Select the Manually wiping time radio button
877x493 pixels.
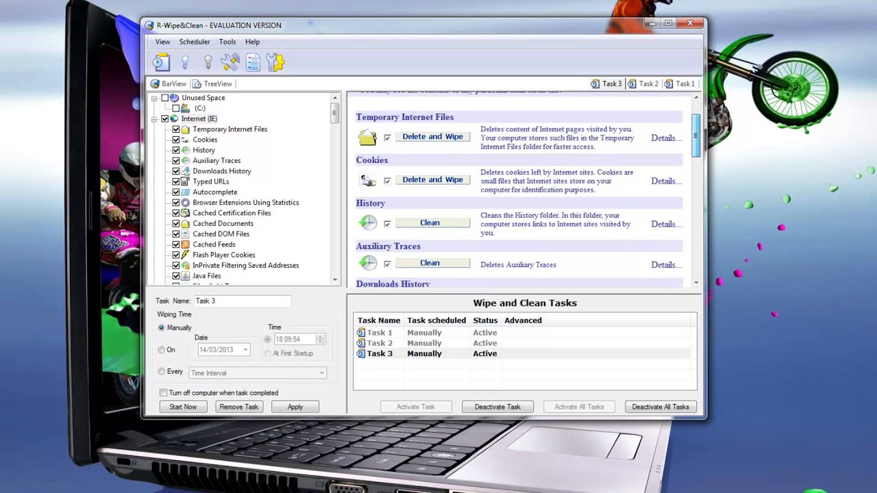coord(162,328)
